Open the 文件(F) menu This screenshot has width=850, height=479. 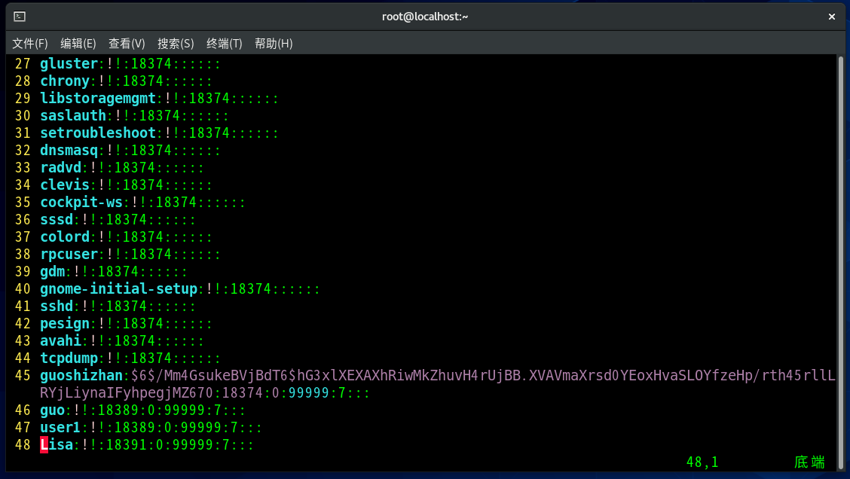tap(30, 44)
